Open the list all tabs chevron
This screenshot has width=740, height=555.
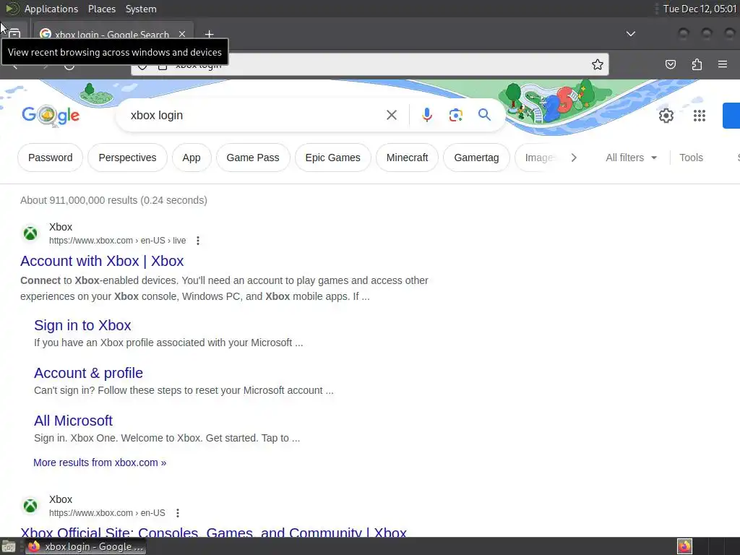click(x=630, y=34)
